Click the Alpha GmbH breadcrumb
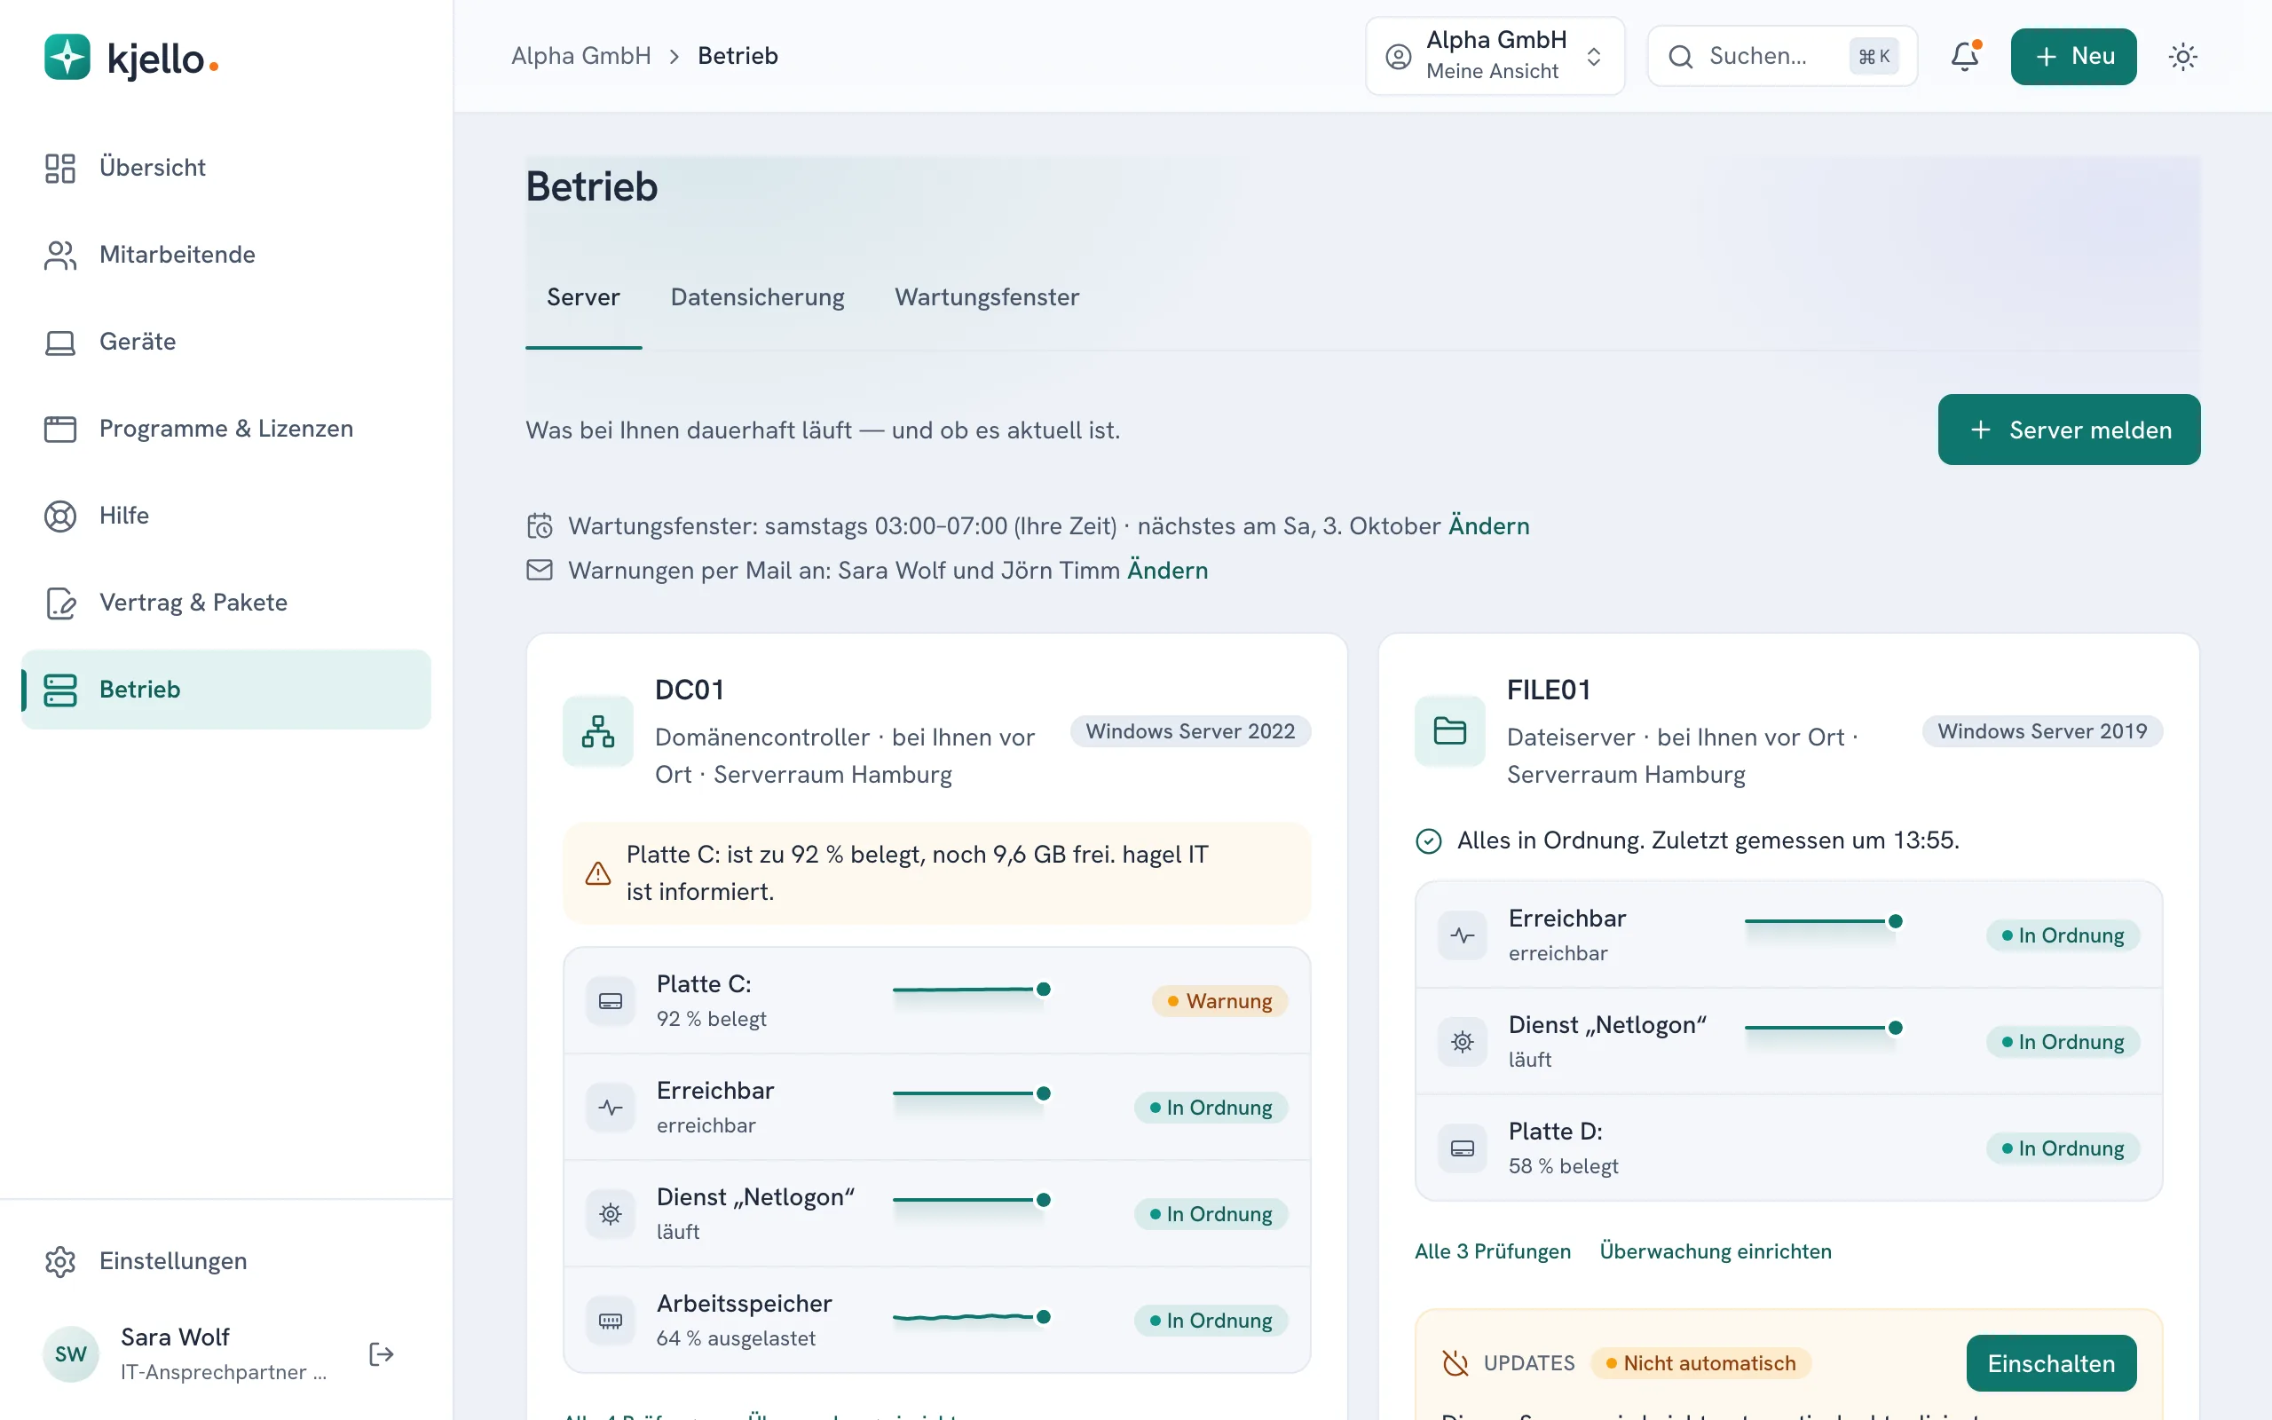The image size is (2272, 1420). tap(581, 56)
